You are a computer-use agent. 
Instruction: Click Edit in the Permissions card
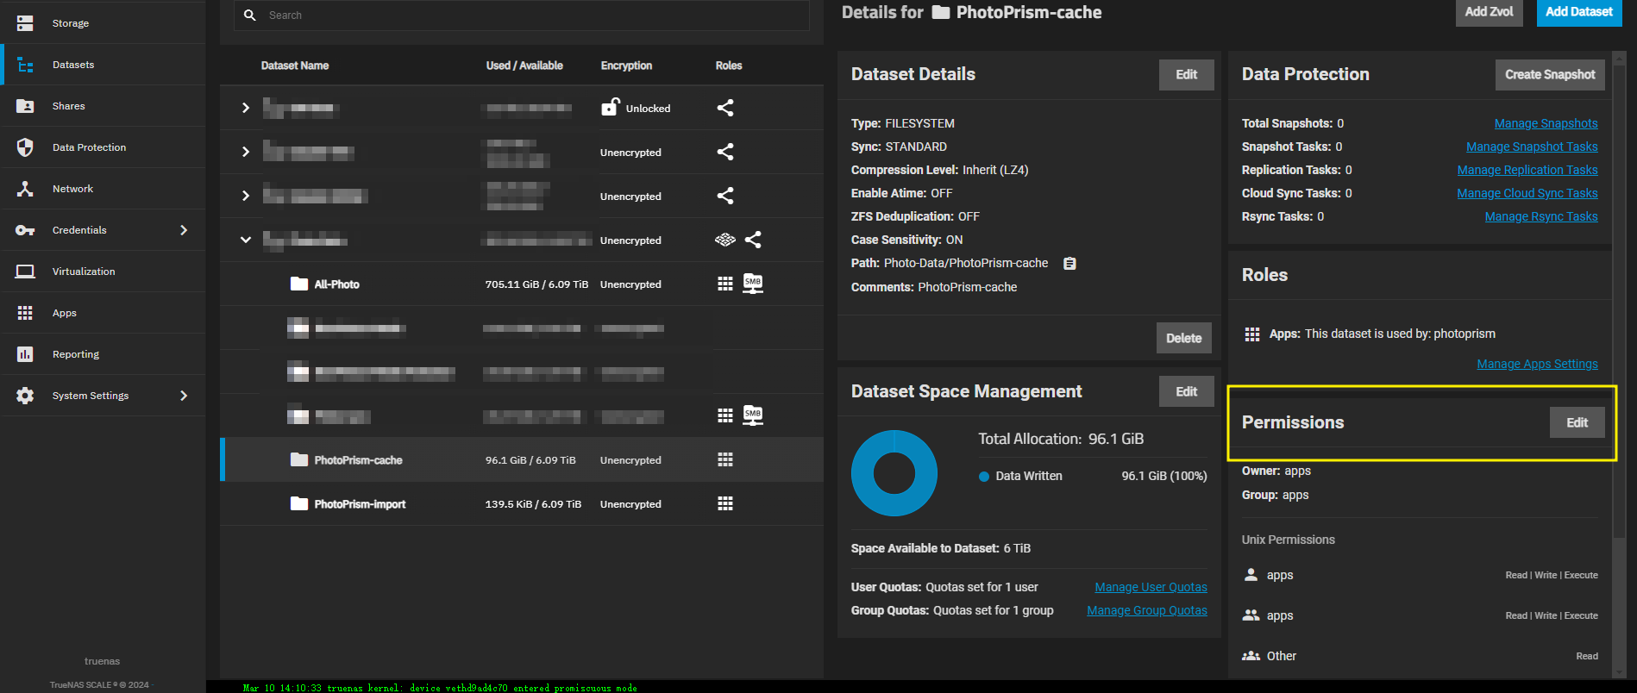tap(1577, 422)
